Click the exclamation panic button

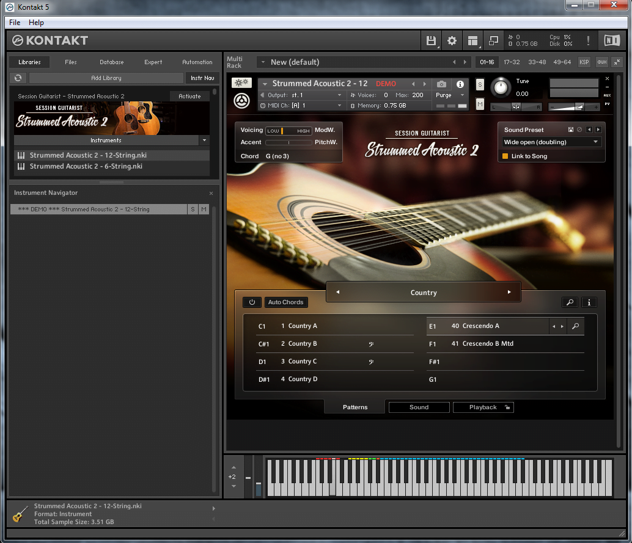click(x=588, y=41)
